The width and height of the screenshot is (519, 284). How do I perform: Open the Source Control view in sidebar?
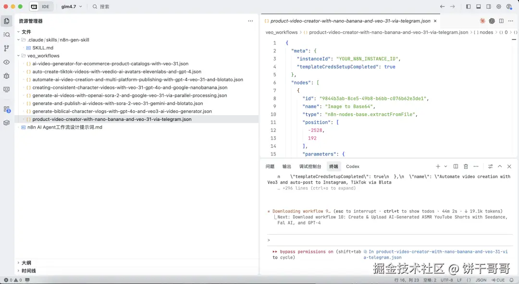[6, 48]
